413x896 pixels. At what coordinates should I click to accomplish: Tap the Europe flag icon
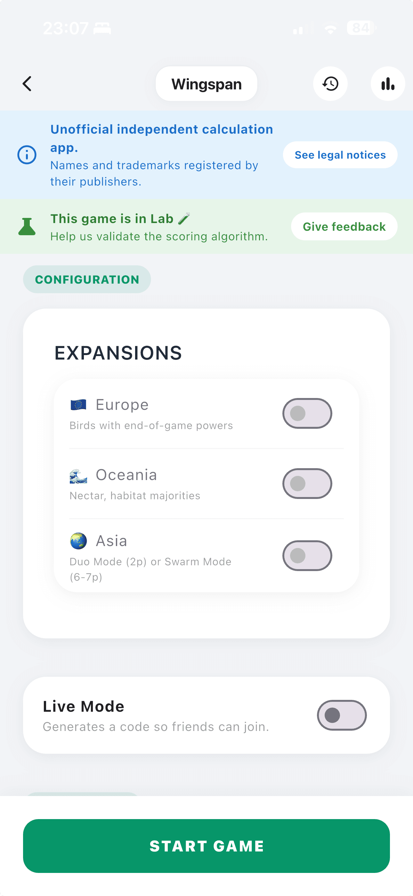(78, 405)
